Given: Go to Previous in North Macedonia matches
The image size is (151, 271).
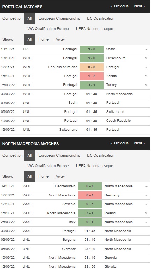Looking at the screenshot, I should click(120, 143).
